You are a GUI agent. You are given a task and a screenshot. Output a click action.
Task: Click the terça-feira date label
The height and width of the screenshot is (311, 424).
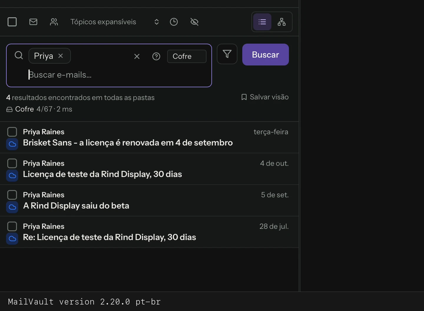(271, 132)
